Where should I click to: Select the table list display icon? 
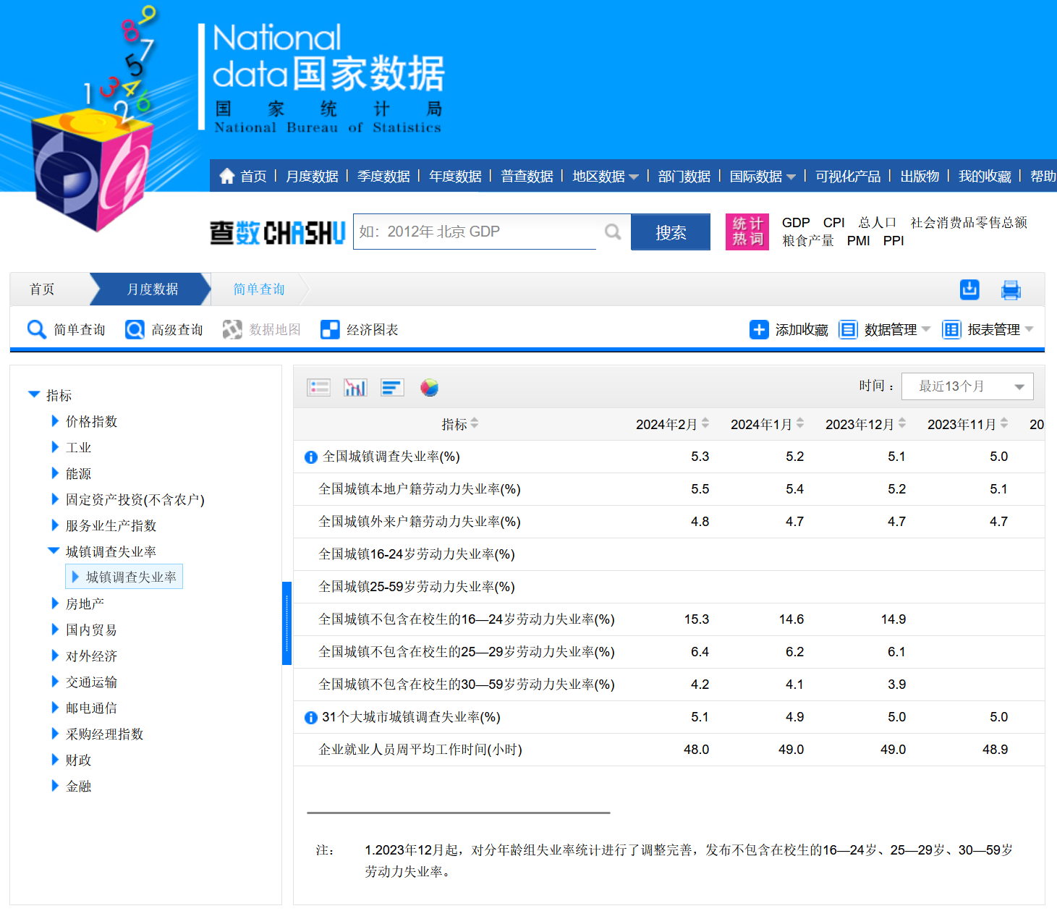coord(318,387)
